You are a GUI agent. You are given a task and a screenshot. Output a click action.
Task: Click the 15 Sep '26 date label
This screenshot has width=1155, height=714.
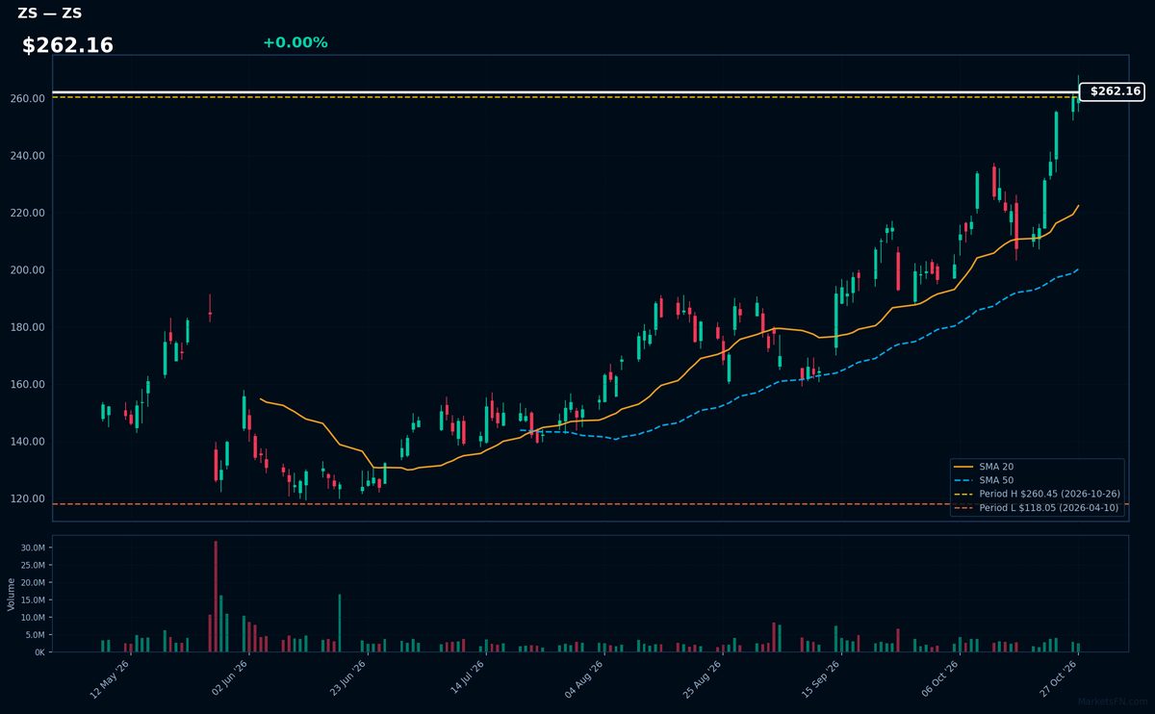click(x=821, y=679)
